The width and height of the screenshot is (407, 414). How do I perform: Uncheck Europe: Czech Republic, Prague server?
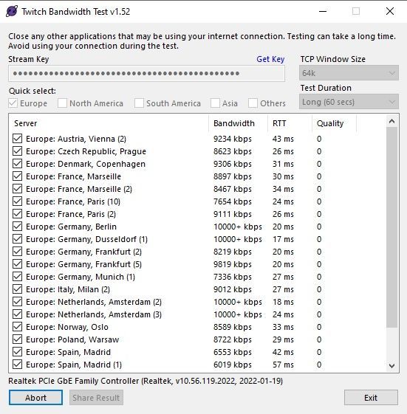coord(18,151)
